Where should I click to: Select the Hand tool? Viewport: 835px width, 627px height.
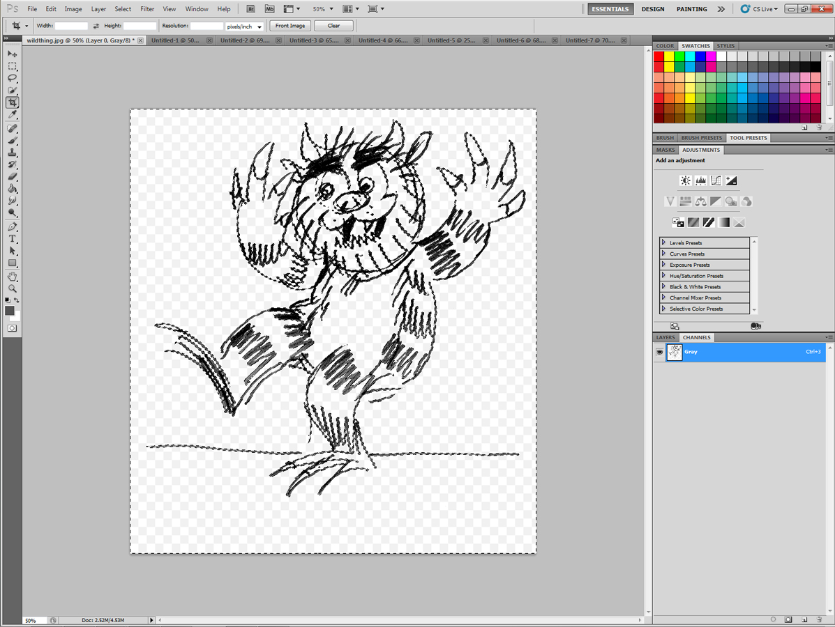click(x=13, y=277)
